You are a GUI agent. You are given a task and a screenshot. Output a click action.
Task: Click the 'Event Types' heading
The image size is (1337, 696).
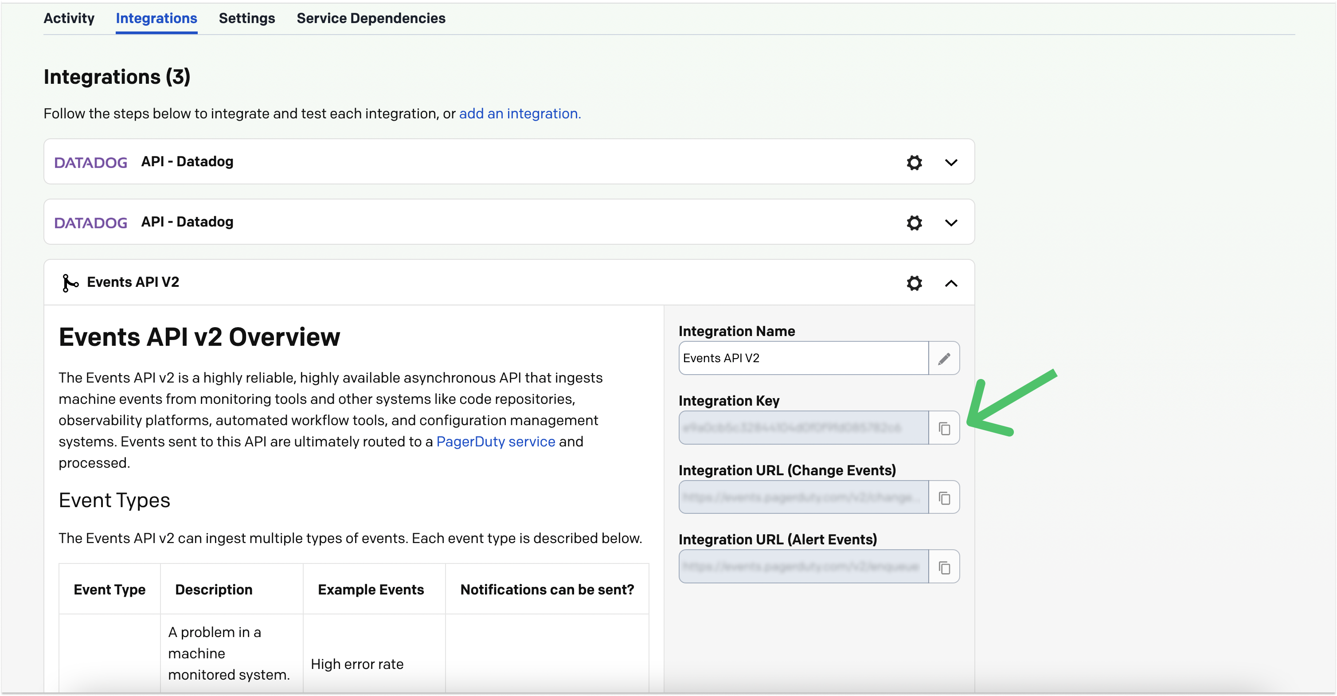(x=114, y=500)
